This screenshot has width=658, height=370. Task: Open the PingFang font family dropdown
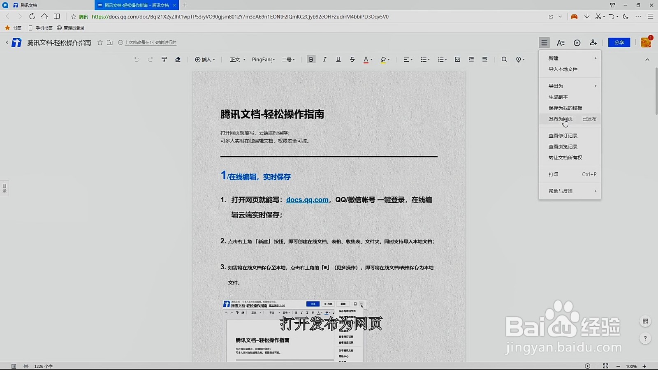(x=263, y=60)
